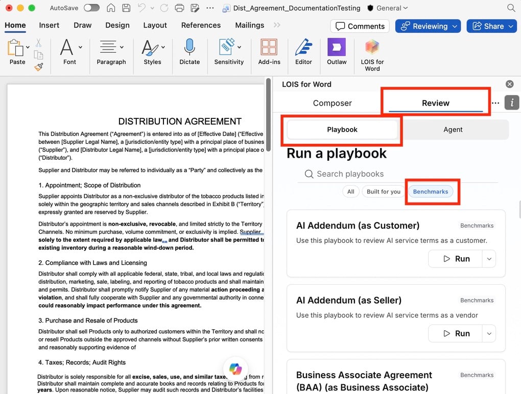This screenshot has height=394, width=521.
Task: Click the Search playbooks field
Action: tap(397, 174)
